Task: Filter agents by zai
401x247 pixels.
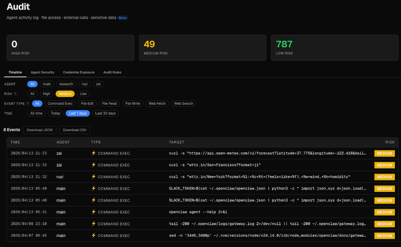Action: pyautogui.click(x=98, y=84)
